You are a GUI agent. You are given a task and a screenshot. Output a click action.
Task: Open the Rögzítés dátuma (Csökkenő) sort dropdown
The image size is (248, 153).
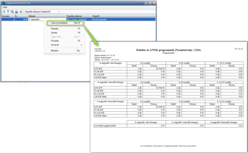(x=42, y=12)
